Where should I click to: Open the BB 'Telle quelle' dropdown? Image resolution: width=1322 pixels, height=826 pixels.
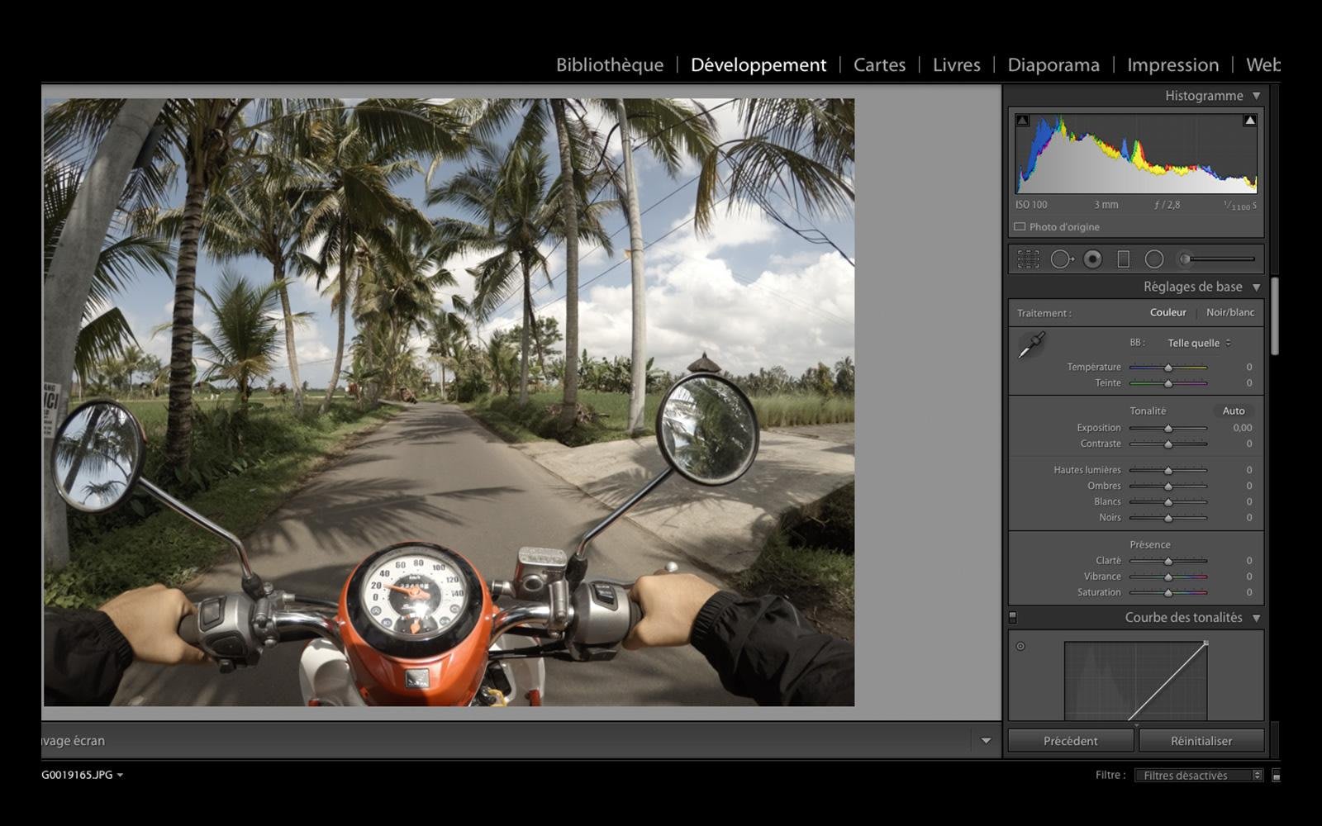pyautogui.click(x=1199, y=343)
